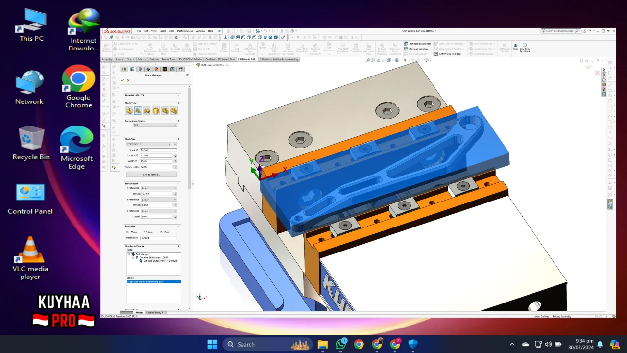Image resolution: width=627 pixels, height=353 pixels.
Task: Select Stock1 Pre-defined Bounding Box entry
Action: point(154,282)
